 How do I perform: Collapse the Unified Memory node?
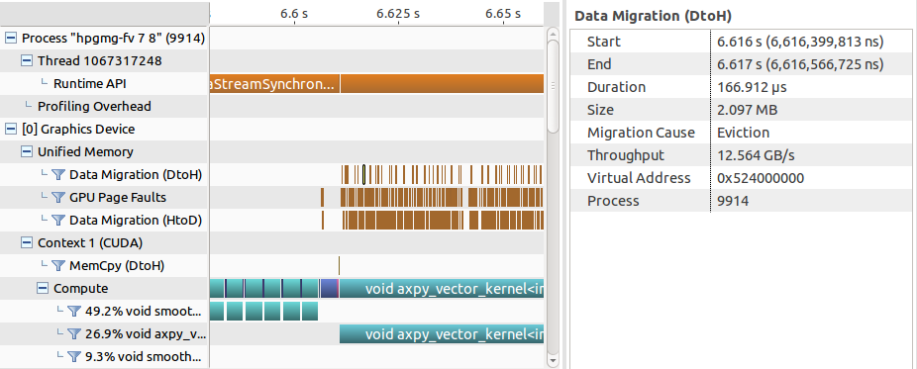point(27,151)
